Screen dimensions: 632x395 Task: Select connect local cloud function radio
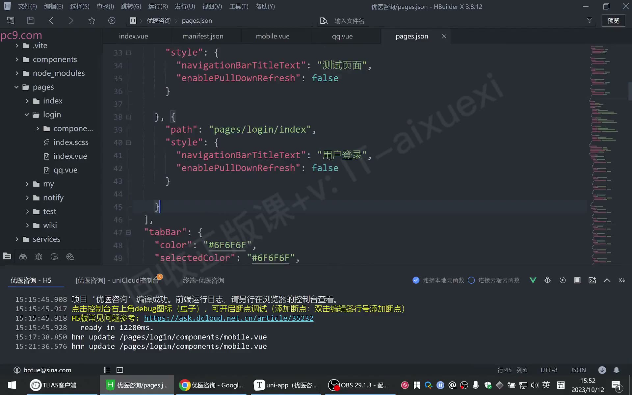[416, 280]
